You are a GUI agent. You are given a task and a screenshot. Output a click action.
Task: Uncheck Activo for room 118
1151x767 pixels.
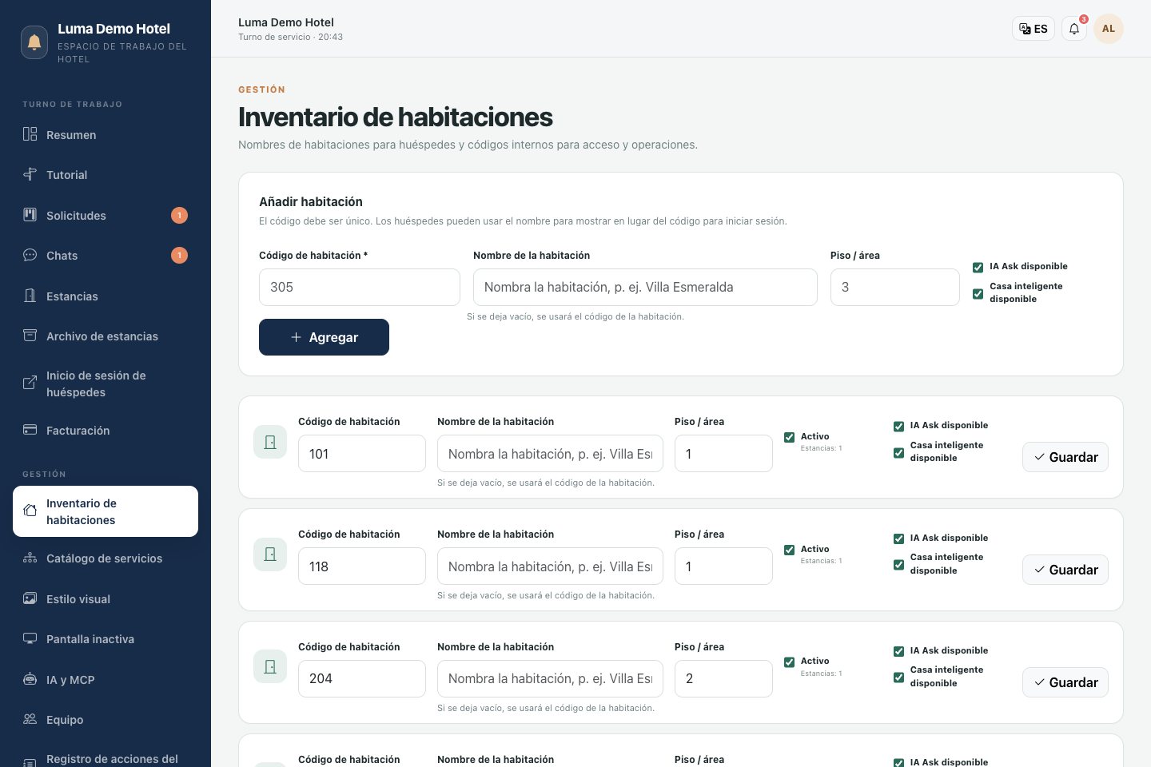tap(789, 550)
